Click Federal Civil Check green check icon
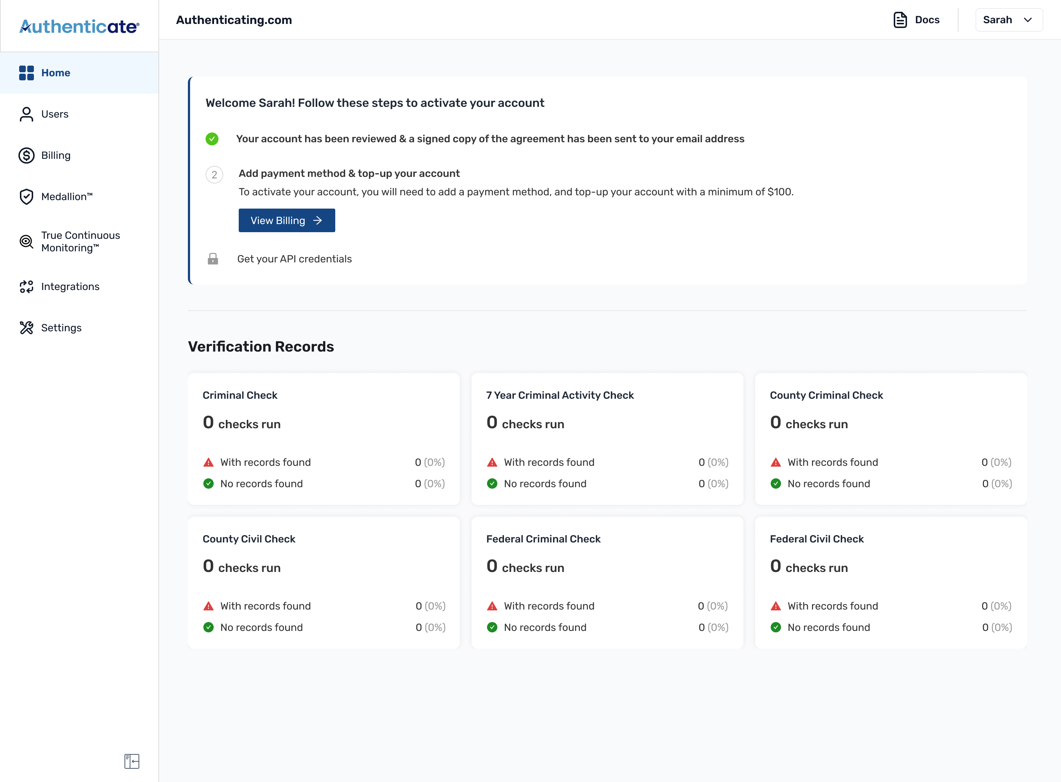Image resolution: width=1061 pixels, height=782 pixels. click(x=775, y=627)
